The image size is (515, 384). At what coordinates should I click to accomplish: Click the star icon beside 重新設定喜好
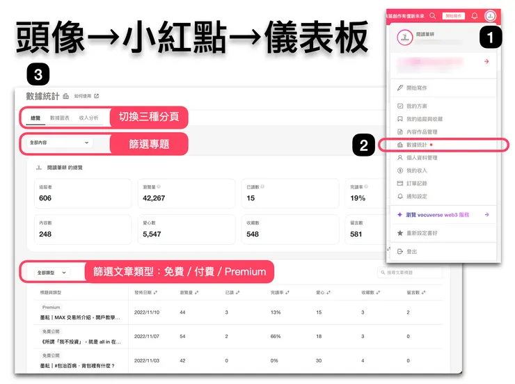coord(400,233)
